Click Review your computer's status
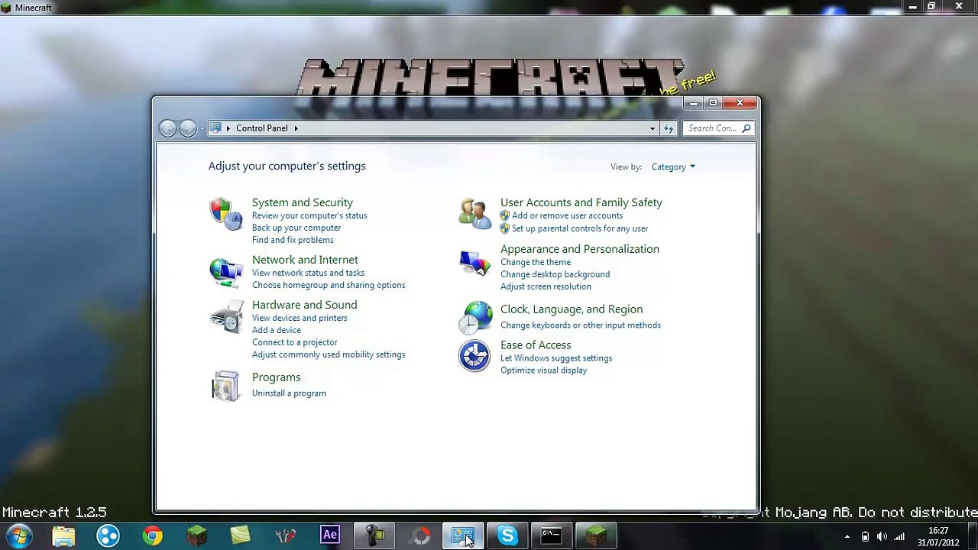The image size is (978, 550). coord(309,215)
